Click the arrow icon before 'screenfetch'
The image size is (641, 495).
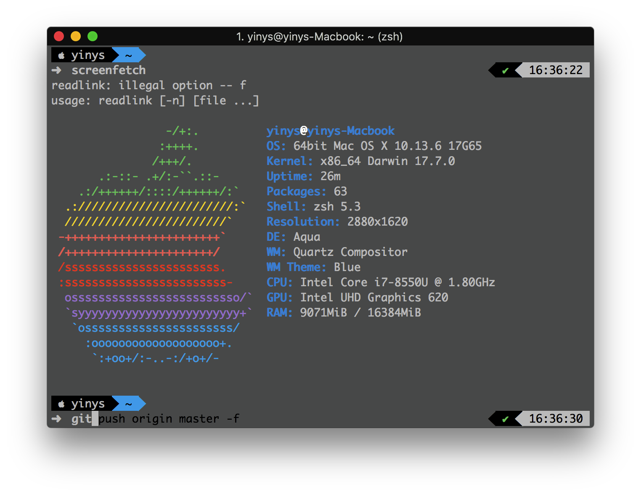(56, 70)
